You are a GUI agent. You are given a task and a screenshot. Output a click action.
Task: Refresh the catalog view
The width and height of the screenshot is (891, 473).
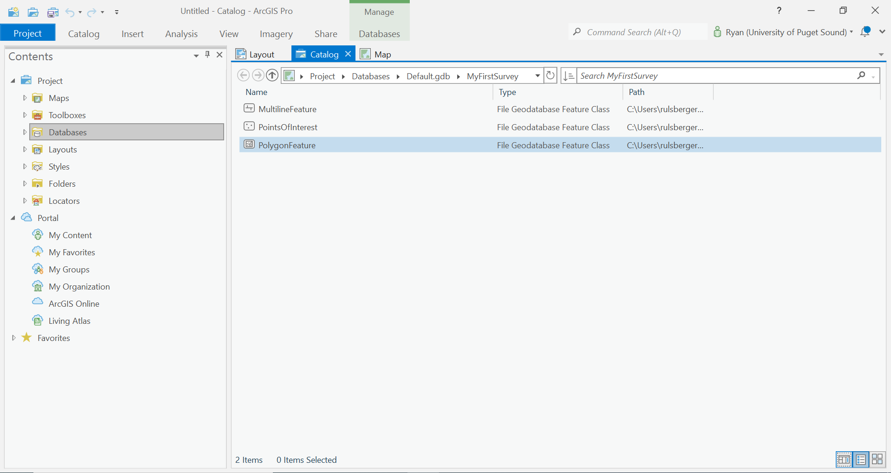pos(550,75)
